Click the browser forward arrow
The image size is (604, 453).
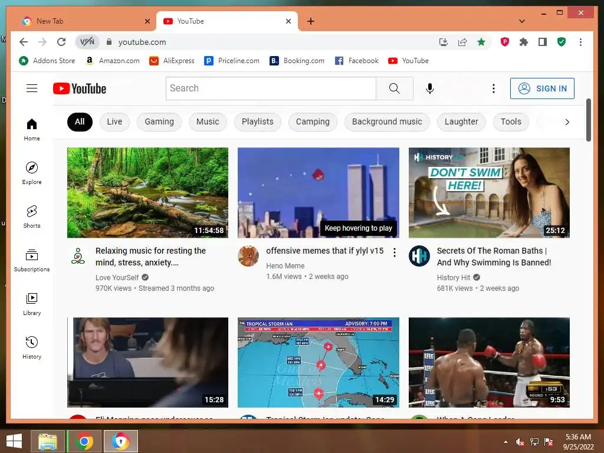[x=42, y=42]
